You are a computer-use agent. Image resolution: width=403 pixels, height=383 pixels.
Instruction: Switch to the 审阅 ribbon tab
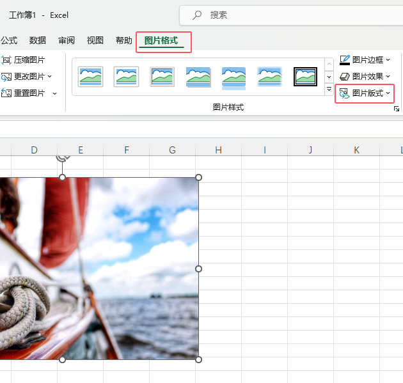pos(67,40)
